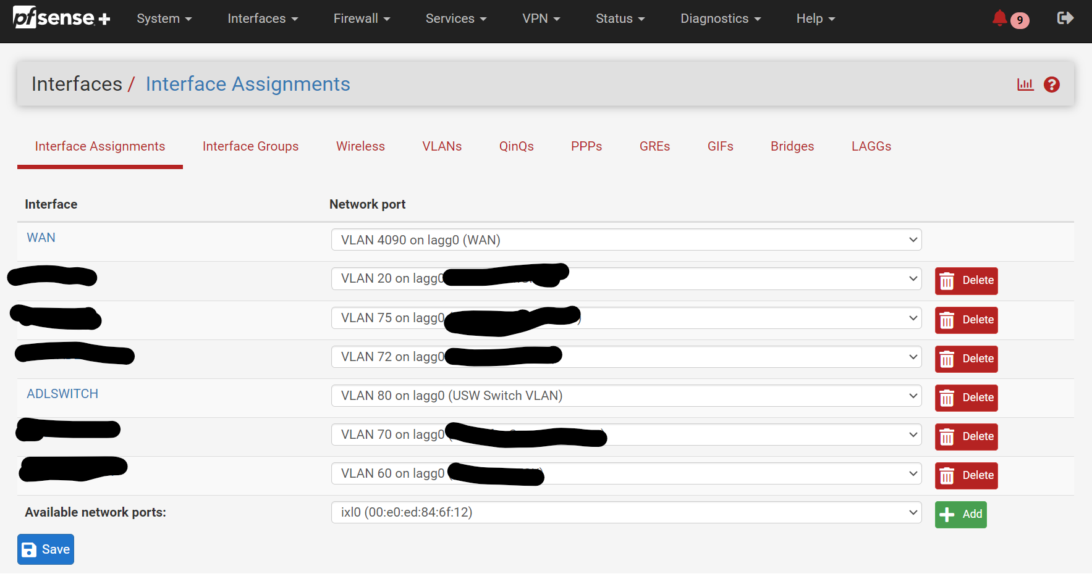The width and height of the screenshot is (1092, 574).
Task: Open the notifications bell icon
Action: [x=999, y=19]
